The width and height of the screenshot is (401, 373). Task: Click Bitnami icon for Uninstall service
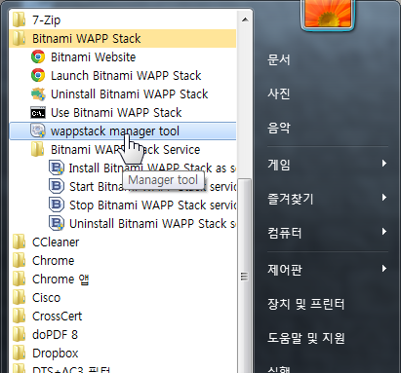point(57,224)
